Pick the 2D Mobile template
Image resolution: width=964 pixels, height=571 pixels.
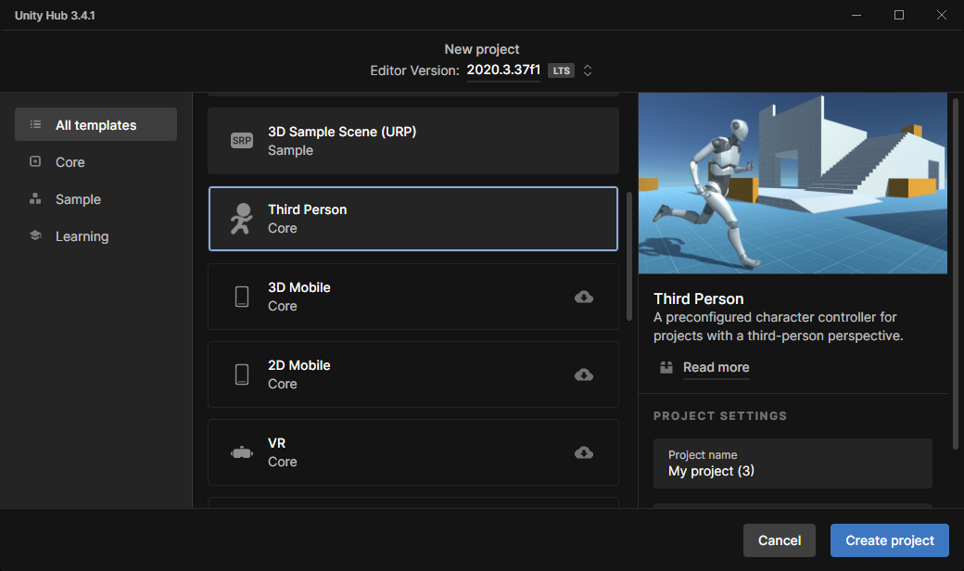[x=413, y=374]
